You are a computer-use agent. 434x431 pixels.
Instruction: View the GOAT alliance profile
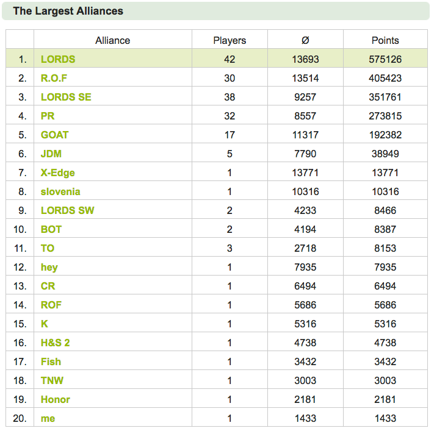(x=54, y=135)
